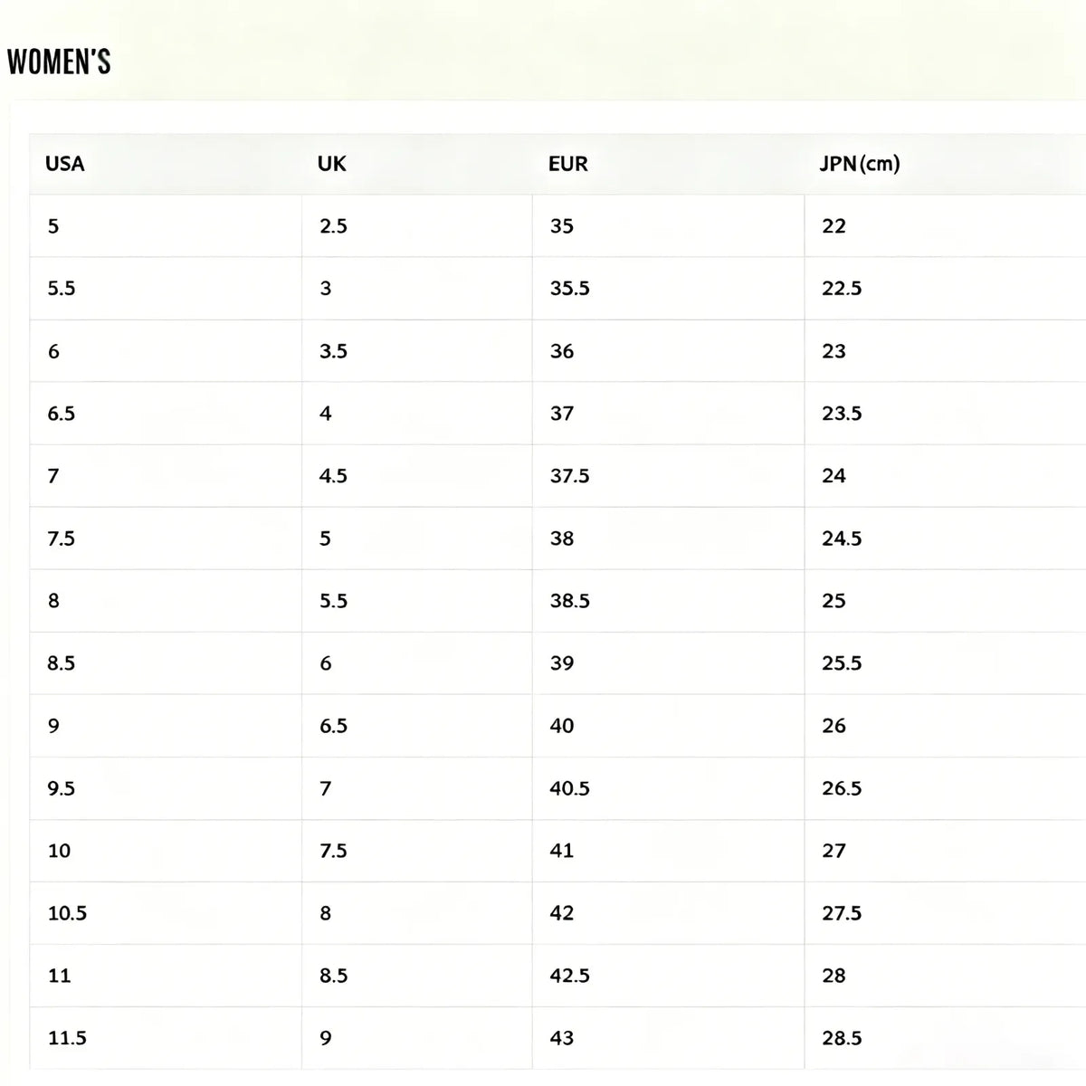Image resolution: width=1086 pixels, height=1086 pixels.
Task: Select the USA size 8 cell
Action: [x=166, y=601]
